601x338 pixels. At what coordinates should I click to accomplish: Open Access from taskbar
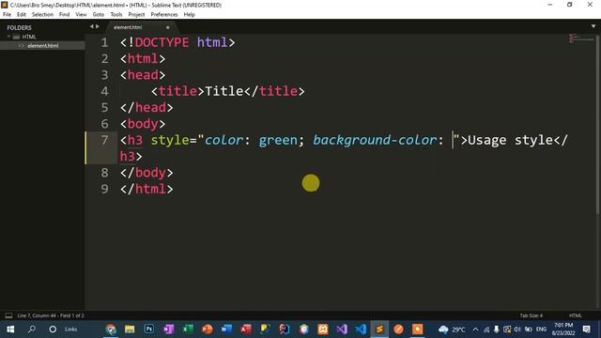pyautogui.click(x=246, y=330)
